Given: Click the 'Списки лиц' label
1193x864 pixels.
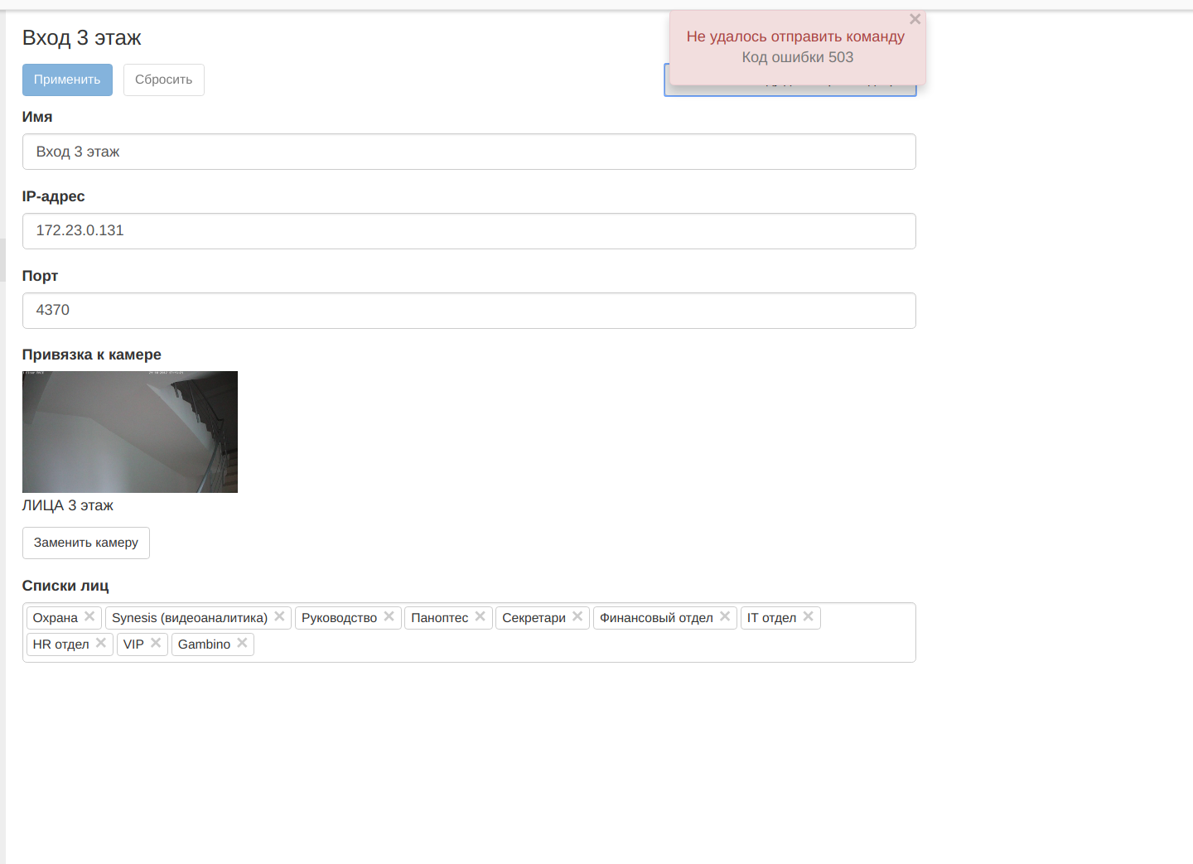Looking at the screenshot, I should coord(65,586).
